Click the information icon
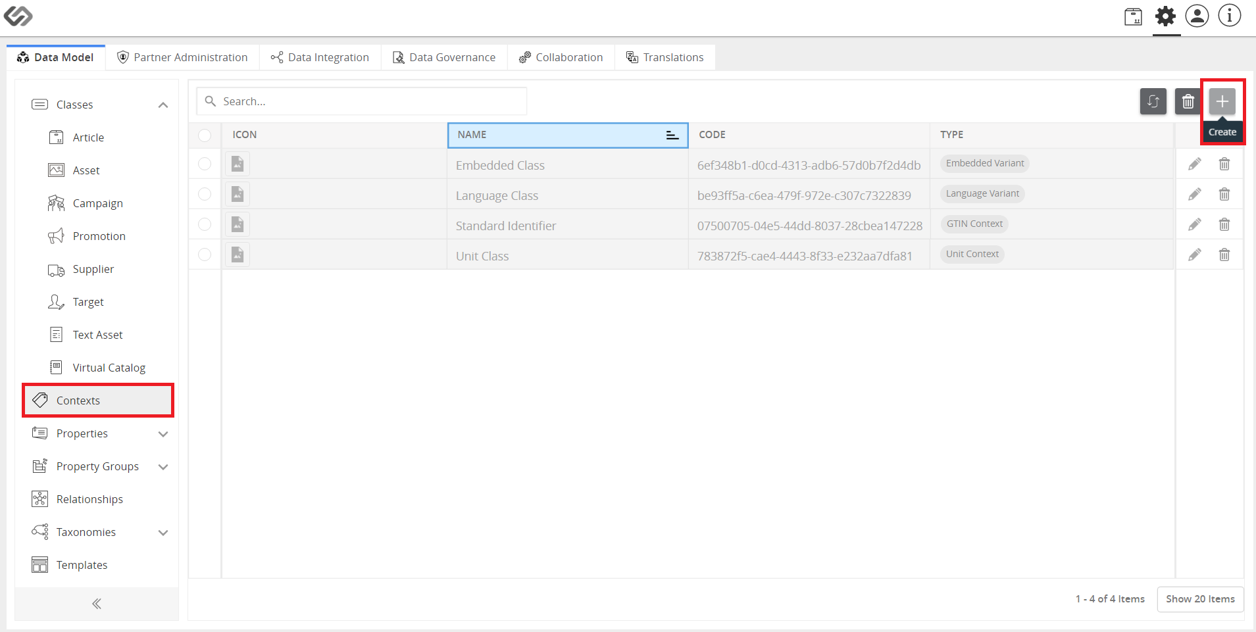The image size is (1256, 632). pos(1229,16)
